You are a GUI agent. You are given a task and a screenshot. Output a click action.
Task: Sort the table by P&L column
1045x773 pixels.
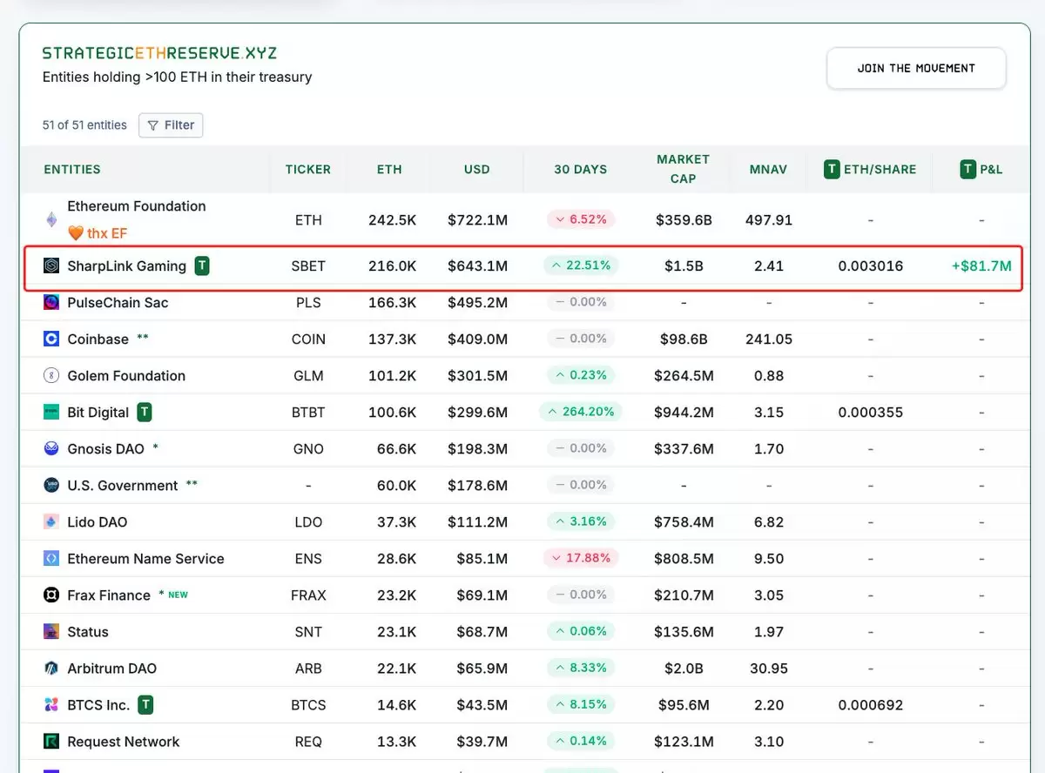click(x=991, y=169)
